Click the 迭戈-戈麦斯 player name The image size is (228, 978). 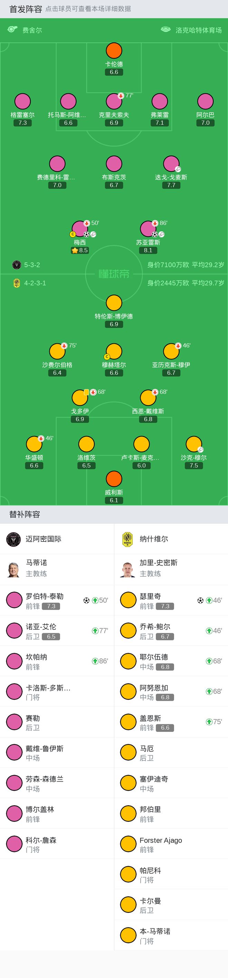tap(171, 177)
